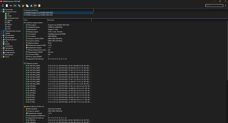Viewport: 228px width, 123px height.
Task: Click the user profile toolbar icon
Action: pos(31,5)
